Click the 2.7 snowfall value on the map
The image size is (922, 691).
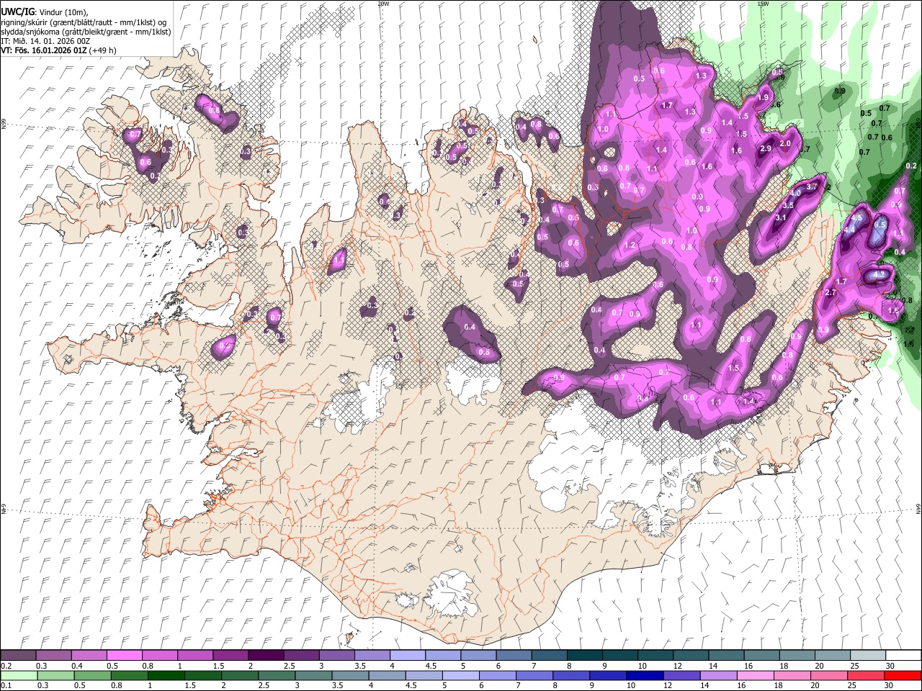tap(830, 293)
